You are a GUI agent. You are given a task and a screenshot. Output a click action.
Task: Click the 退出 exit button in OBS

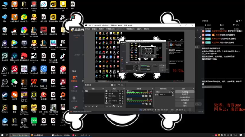pos(185,106)
